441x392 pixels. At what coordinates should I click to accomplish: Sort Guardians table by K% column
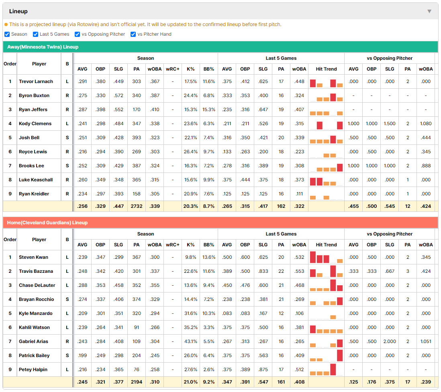(190, 245)
